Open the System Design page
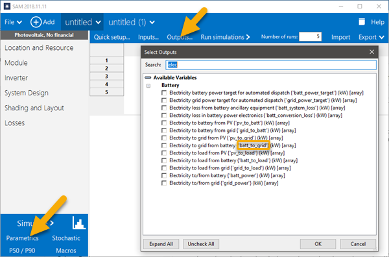This screenshot has height=257, width=389. click(27, 93)
